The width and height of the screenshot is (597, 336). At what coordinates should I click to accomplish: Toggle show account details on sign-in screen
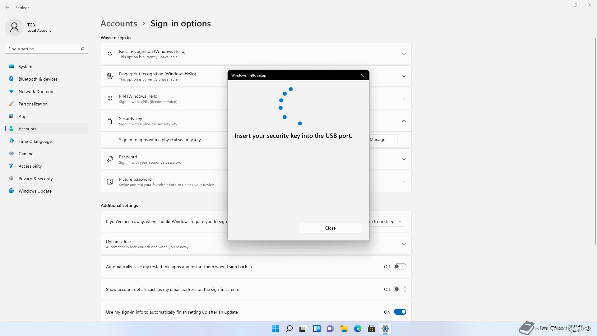[x=400, y=289]
